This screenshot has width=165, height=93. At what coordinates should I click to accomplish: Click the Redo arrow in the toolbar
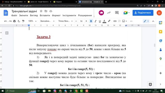(x=10, y=21)
